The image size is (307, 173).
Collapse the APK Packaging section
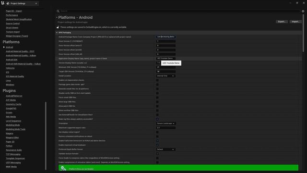(57, 33)
